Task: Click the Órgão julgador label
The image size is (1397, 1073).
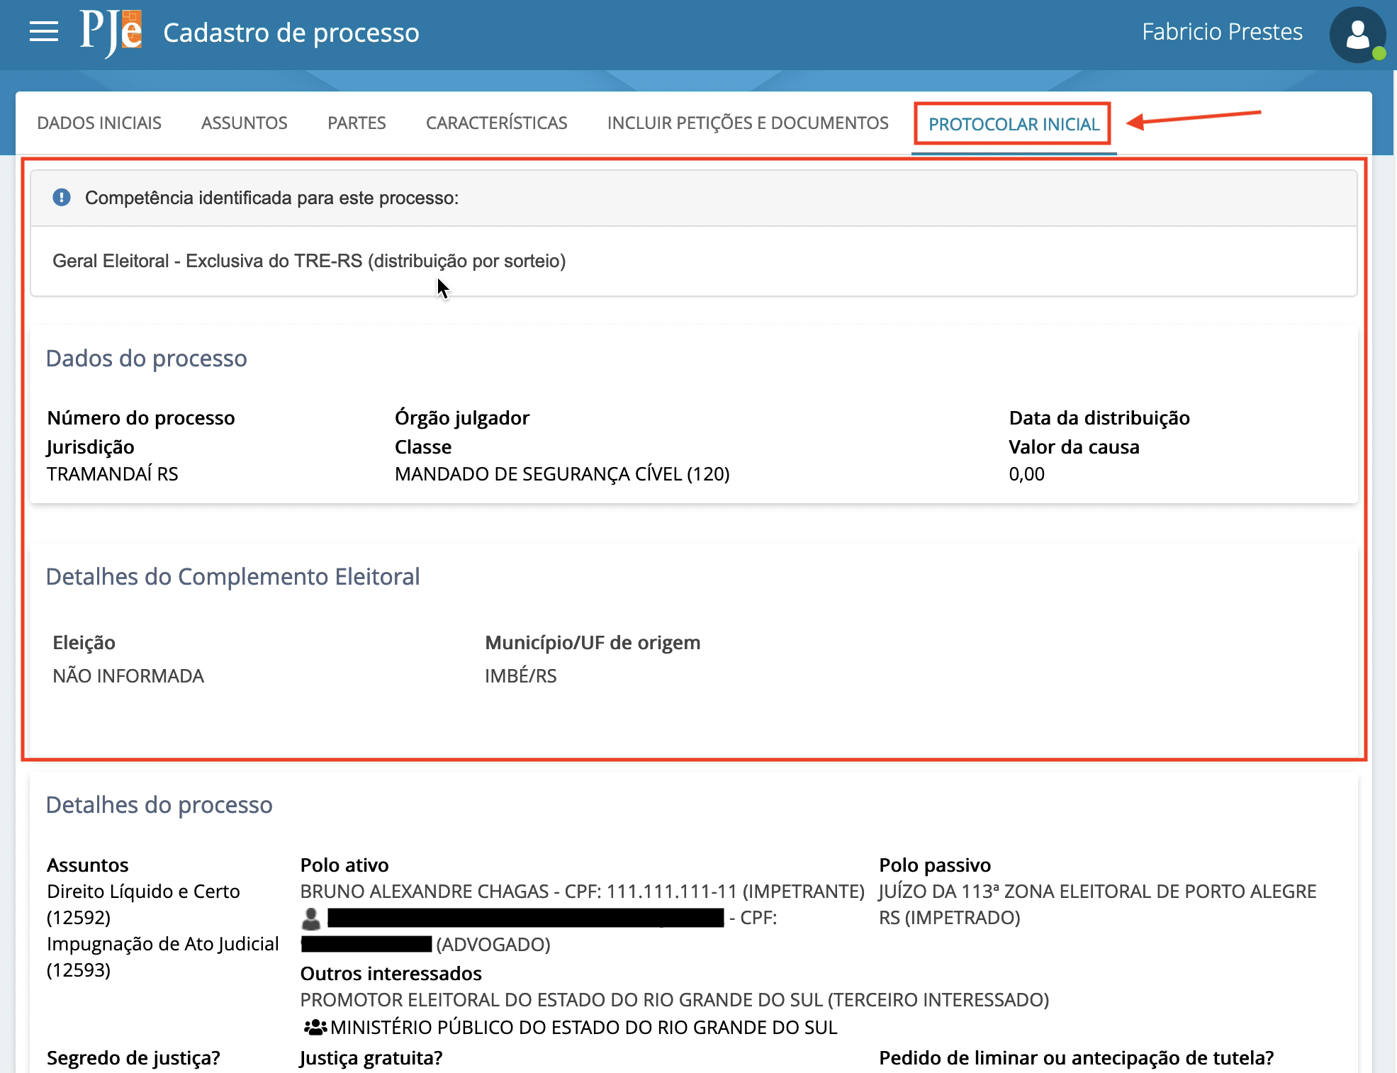Action: tap(462, 418)
